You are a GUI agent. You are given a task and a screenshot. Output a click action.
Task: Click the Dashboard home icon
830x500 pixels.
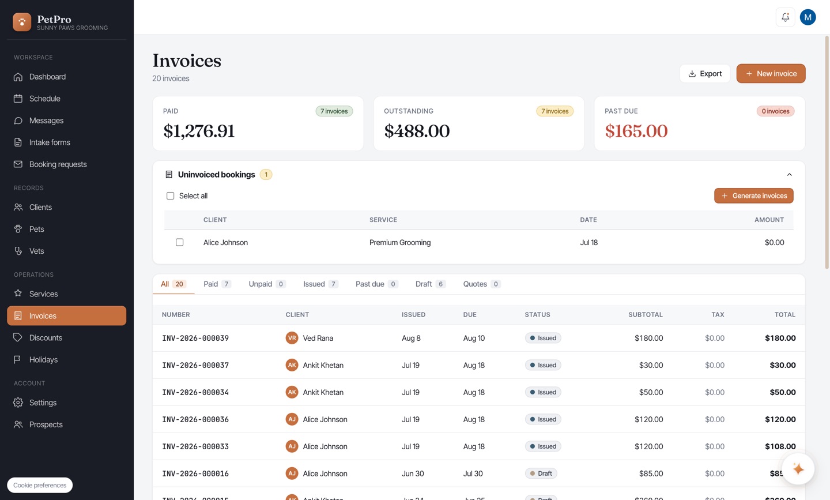(x=18, y=77)
